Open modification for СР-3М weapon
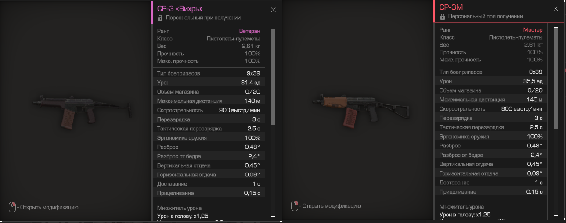 pos(332,206)
